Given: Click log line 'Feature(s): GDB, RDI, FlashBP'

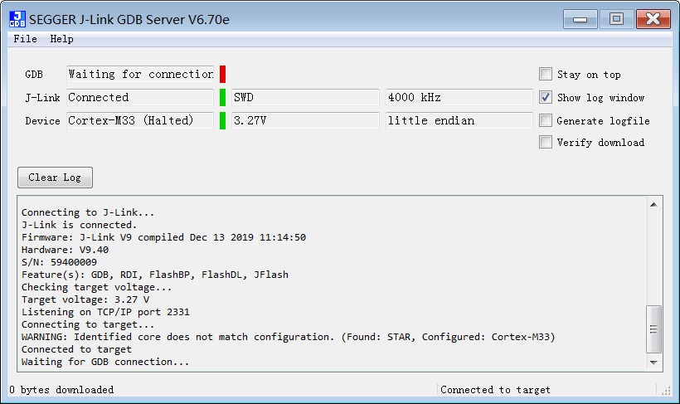Looking at the screenshot, I should (x=155, y=275).
